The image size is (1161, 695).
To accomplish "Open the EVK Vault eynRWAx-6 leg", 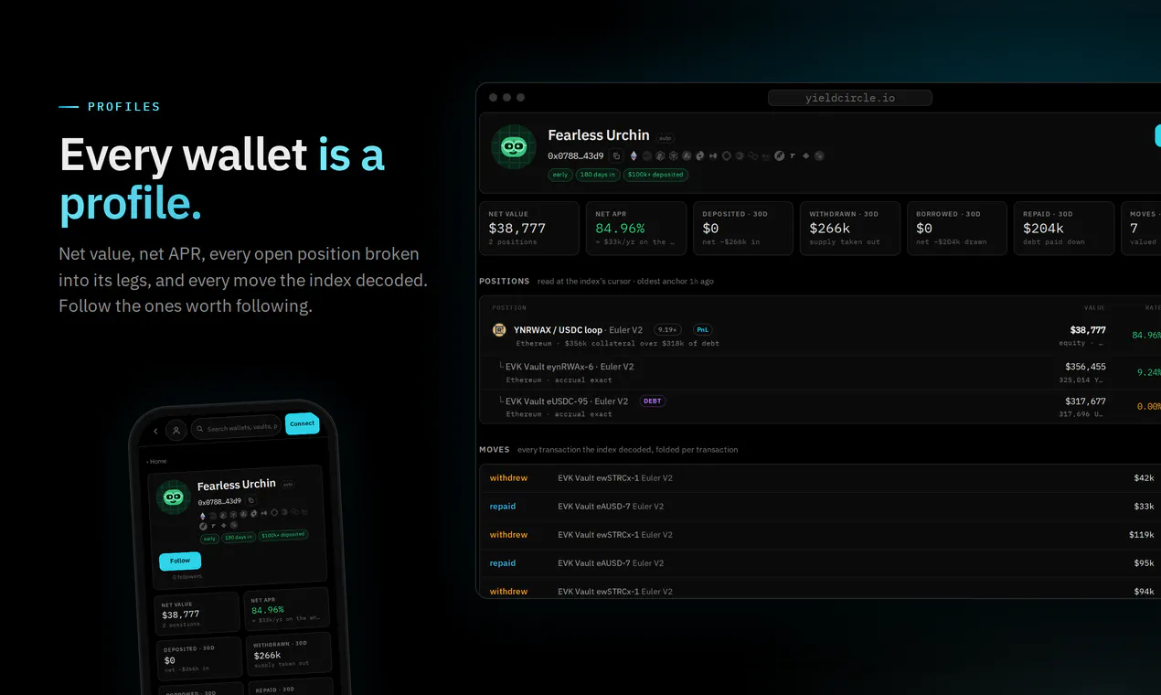I will 820,372.
